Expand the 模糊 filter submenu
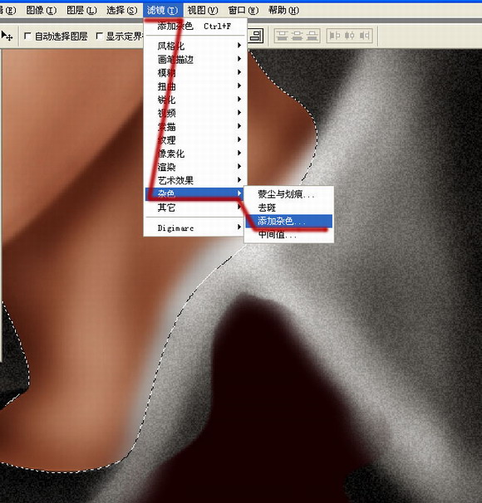The image size is (482, 503). tap(195, 73)
